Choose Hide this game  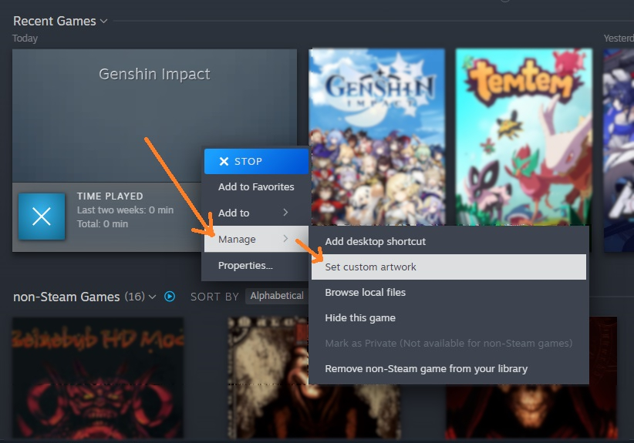449,318
